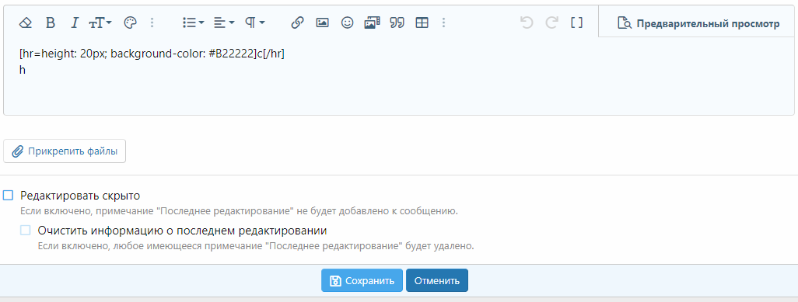Cancel editing with Отменить
Image resolution: width=798 pixels, height=302 pixels.
pos(436,280)
